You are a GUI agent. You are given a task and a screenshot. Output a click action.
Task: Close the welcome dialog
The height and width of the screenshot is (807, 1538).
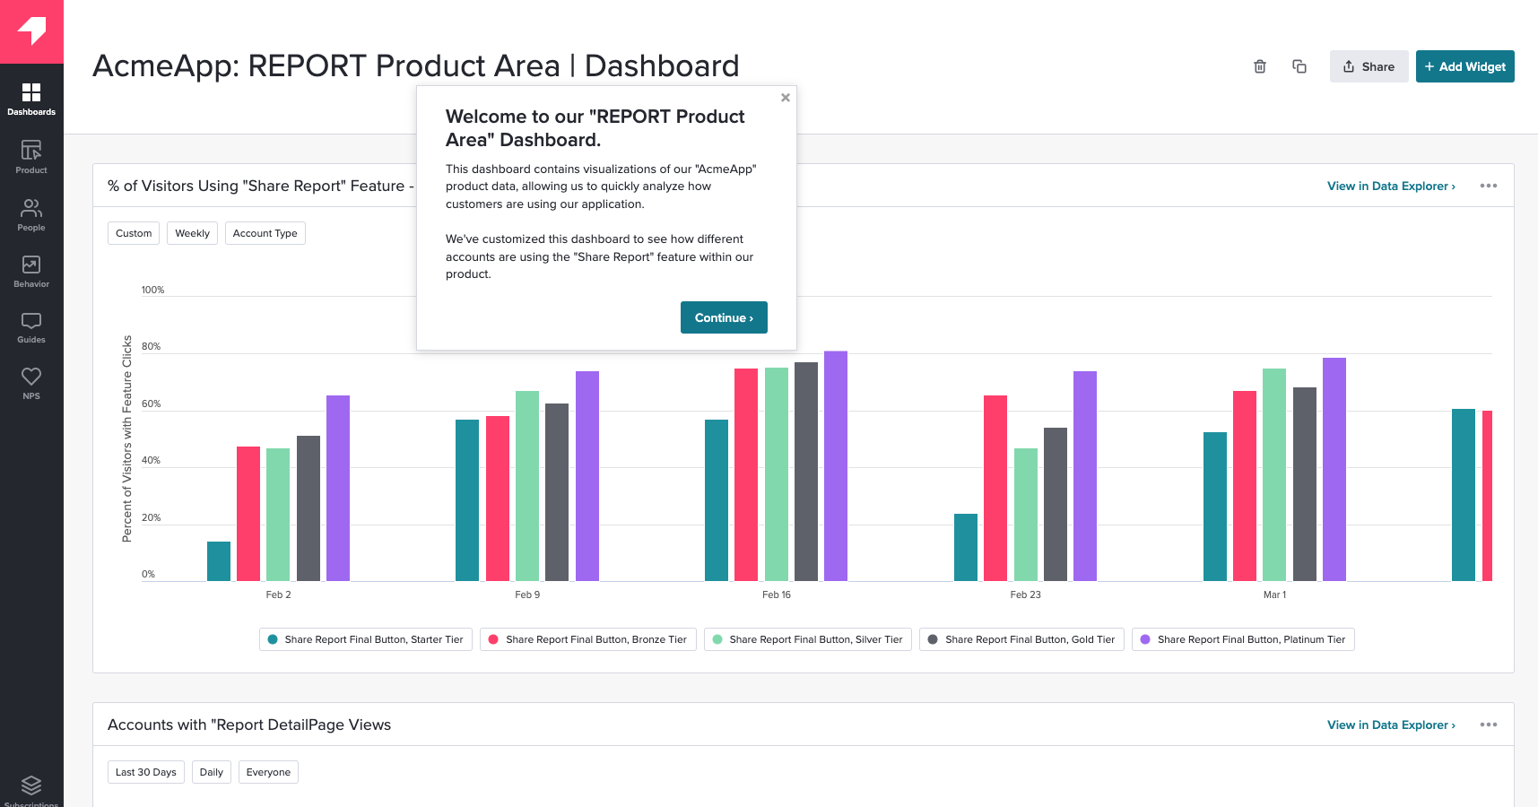coord(786,98)
